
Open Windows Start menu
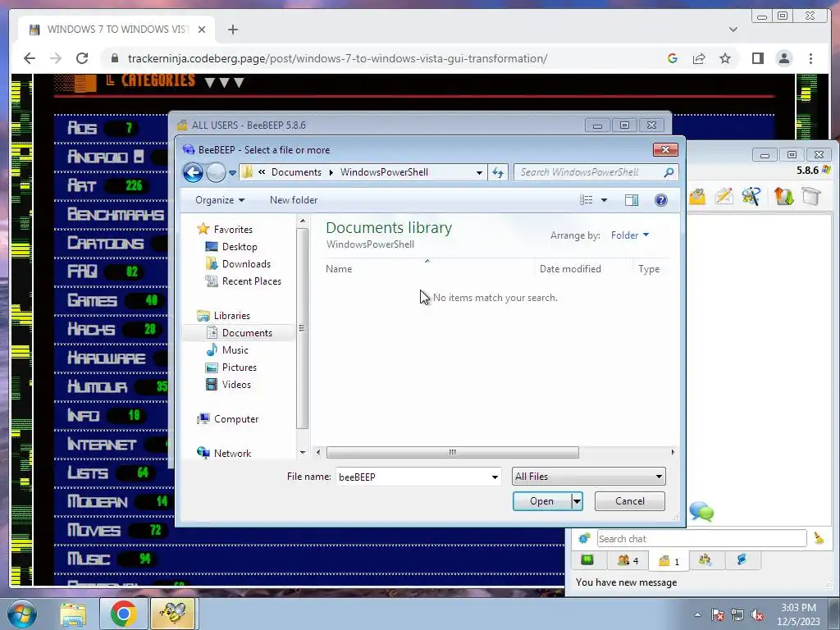(22, 614)
